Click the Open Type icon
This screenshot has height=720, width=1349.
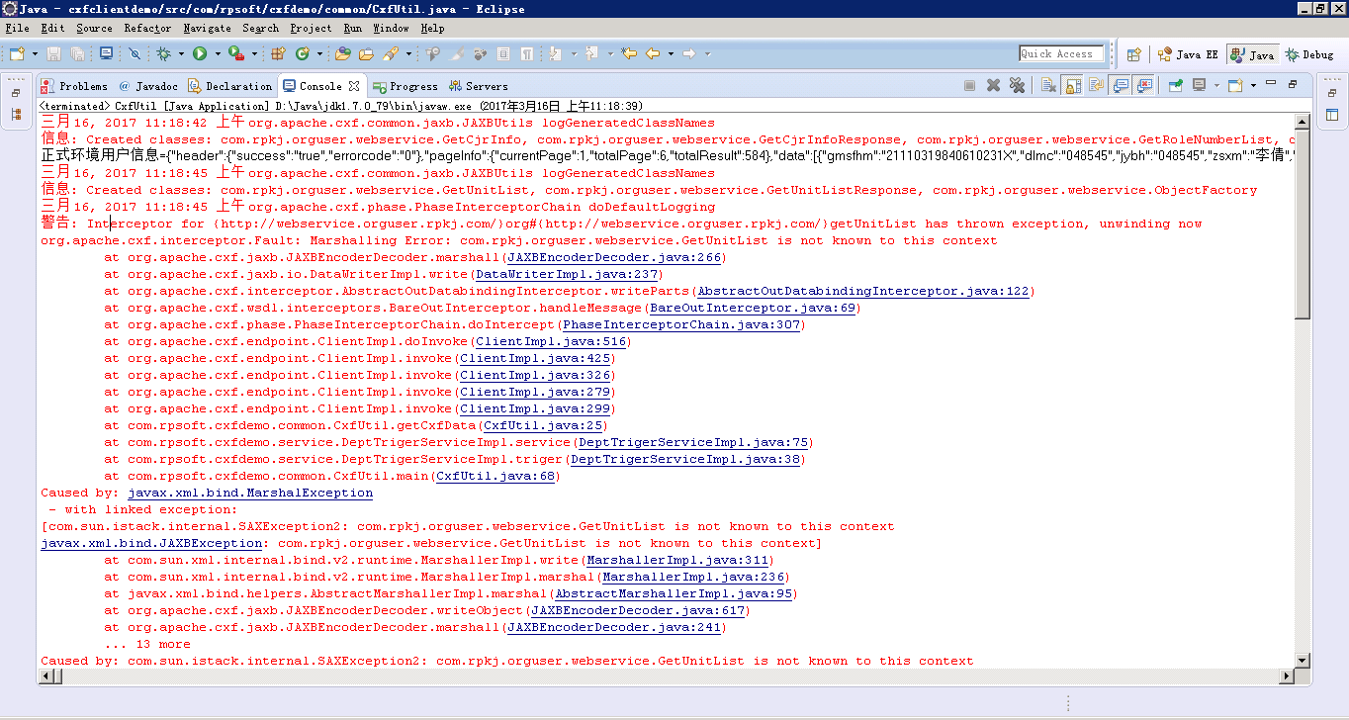(x=343, y=53)
